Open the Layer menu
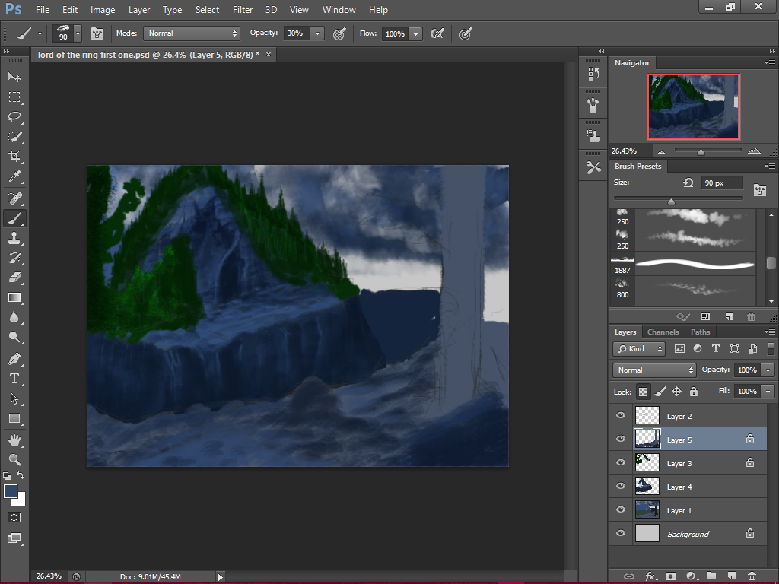779x584 pixels. coord(139,10)
